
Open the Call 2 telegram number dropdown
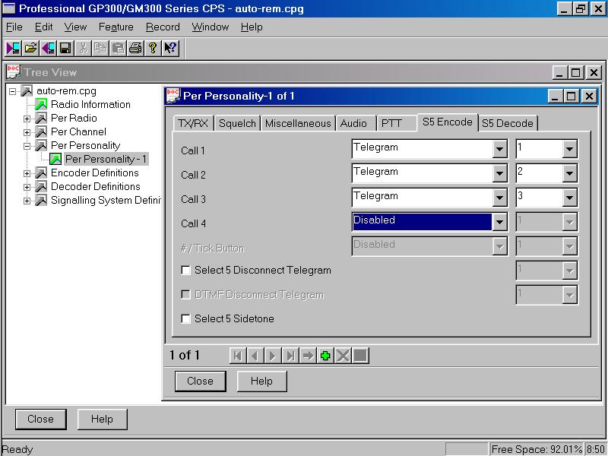(x=569, y=174)
